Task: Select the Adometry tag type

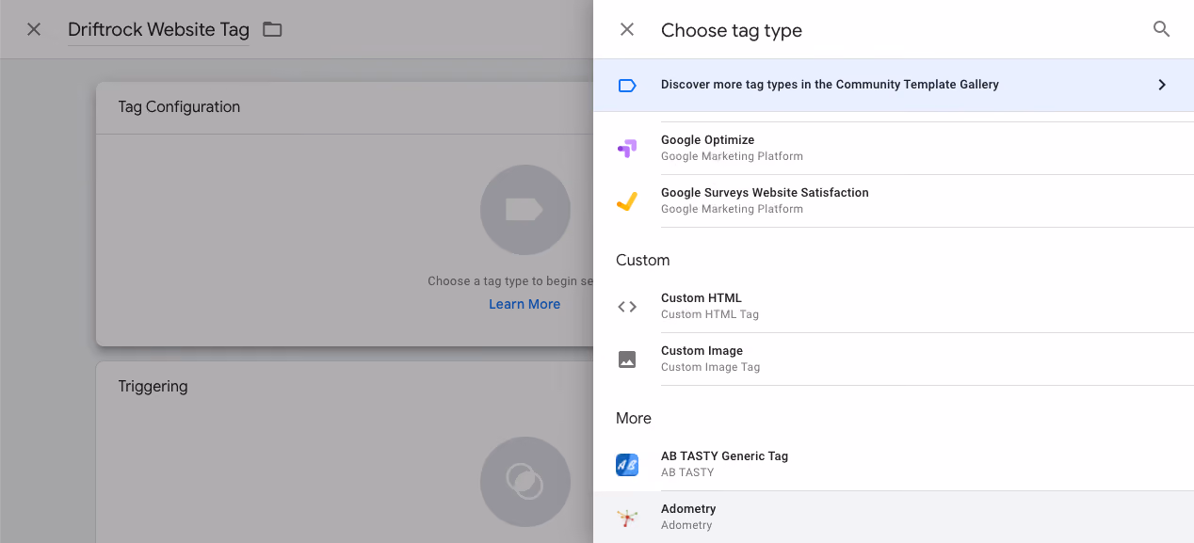Action: (894, 517)
